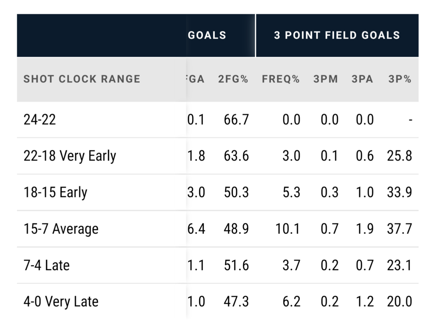Select the 7-4 Late row label
435x326 pixels.
tap(46, 265)
